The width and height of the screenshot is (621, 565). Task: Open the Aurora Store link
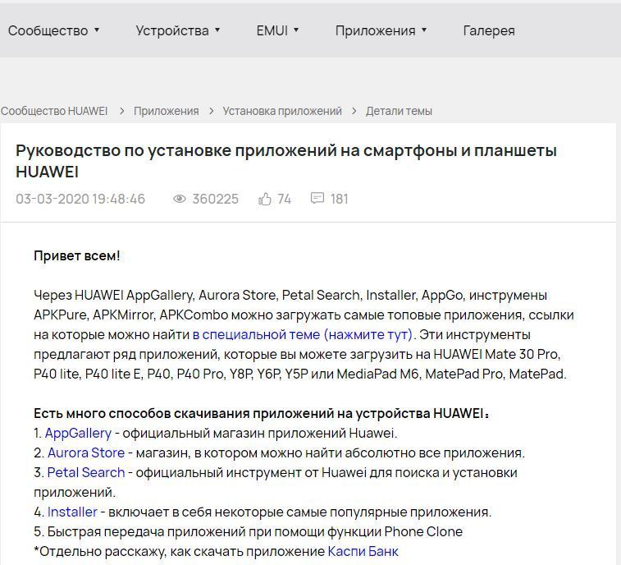click(86, 452)
